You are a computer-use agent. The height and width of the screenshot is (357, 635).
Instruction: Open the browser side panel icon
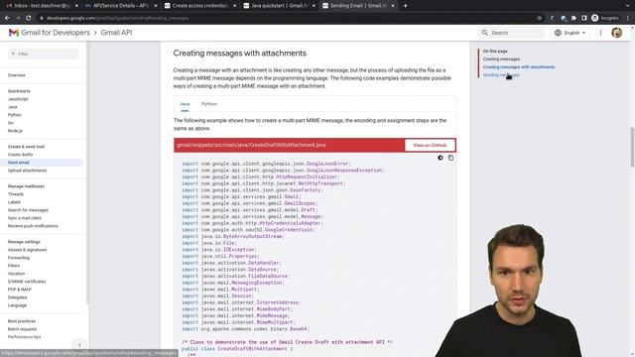click(x=584, y=18)
